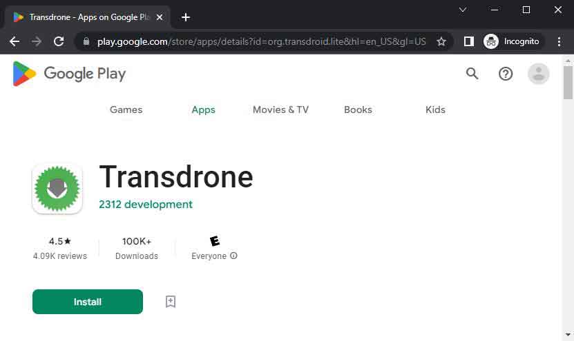The image size is (574, 341).
Task: Open the Movies & TV section
Action: coord(280,110)
